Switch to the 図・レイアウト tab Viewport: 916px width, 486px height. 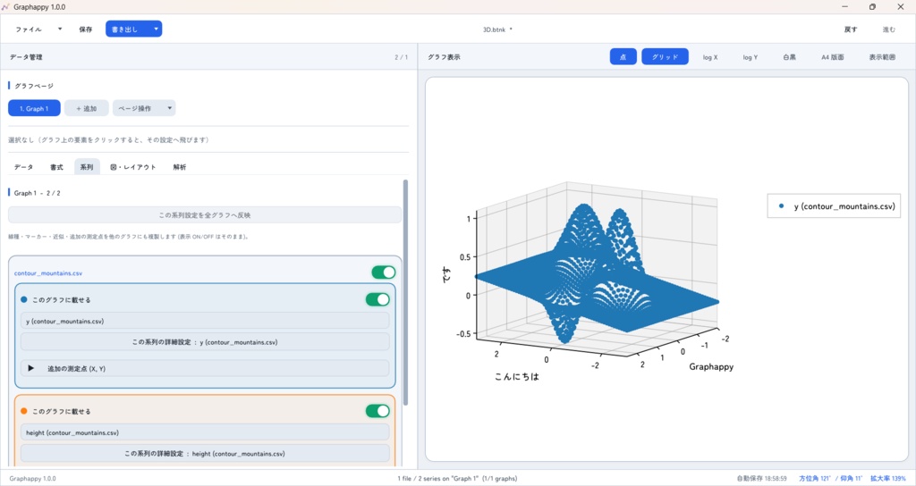(133, 167)
